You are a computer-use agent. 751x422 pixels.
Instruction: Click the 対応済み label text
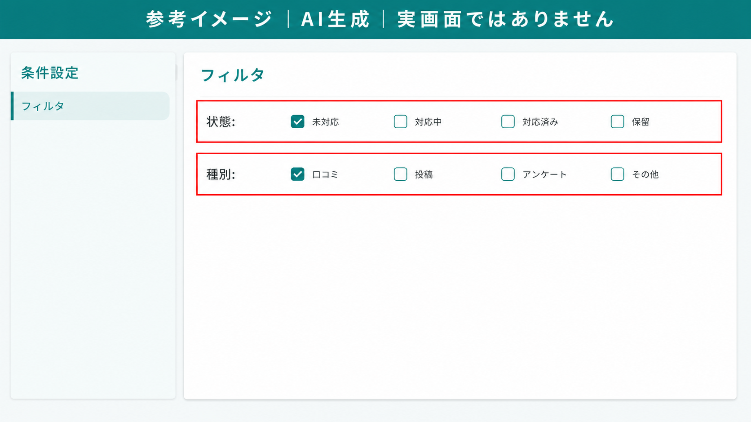tap(540, 122)
